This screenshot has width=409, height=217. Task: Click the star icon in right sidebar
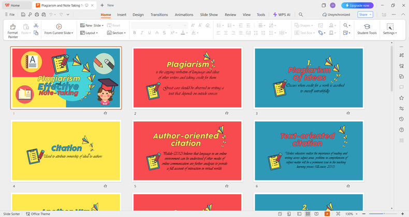[401, 98]
